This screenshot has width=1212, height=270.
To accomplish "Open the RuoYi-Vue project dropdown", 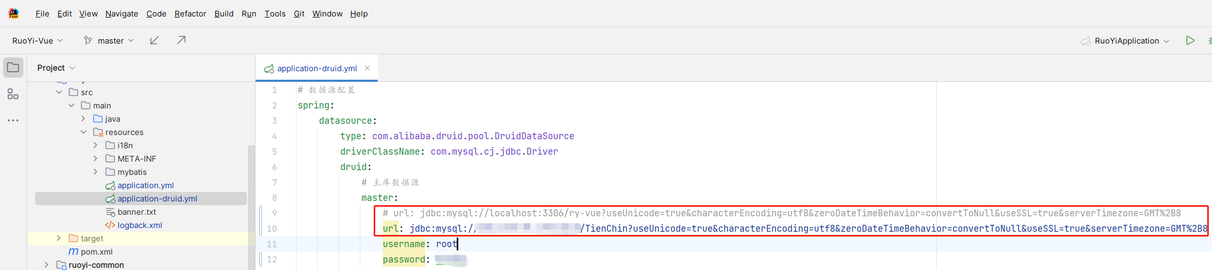I will pyautogui.click(x=37, y=40).
